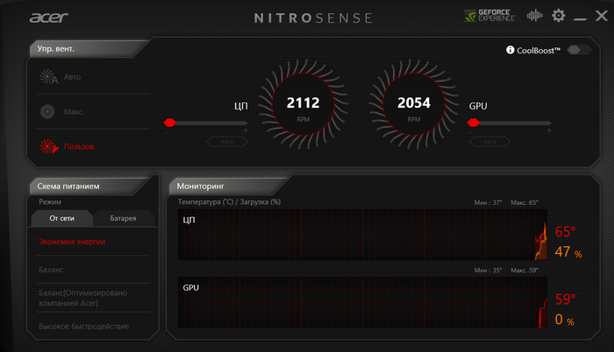Select the Пользов. fan mode
The height and width of the screenshot is (352, 614).
(x=68, y=147)
